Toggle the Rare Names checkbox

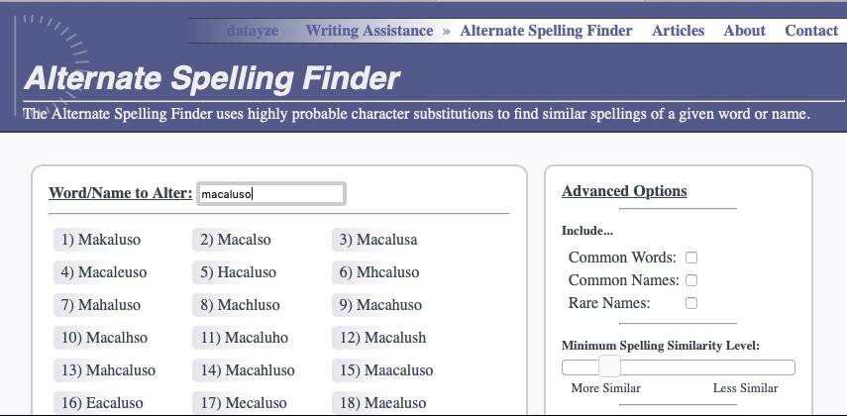691,303
